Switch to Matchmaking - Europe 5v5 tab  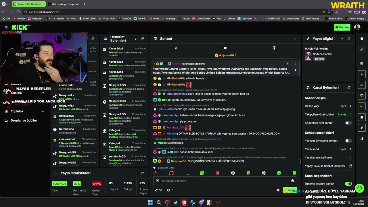[x=63, y=4]
